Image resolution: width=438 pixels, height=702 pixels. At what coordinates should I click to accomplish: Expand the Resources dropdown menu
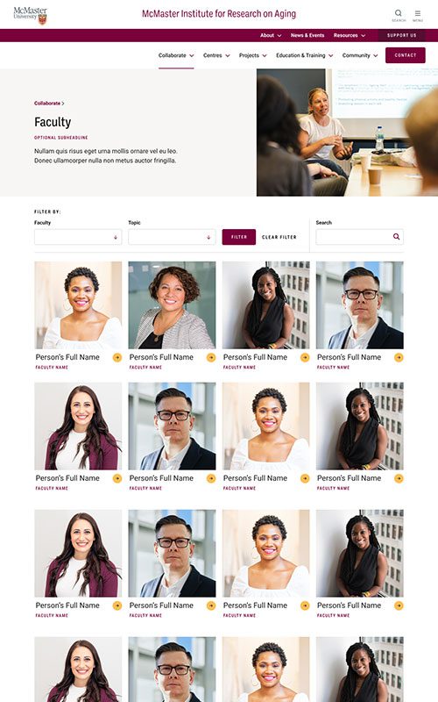pyautogui.click(x=350, y=35)
